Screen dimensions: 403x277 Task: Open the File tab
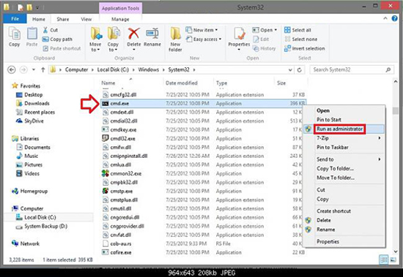[15, 19]
